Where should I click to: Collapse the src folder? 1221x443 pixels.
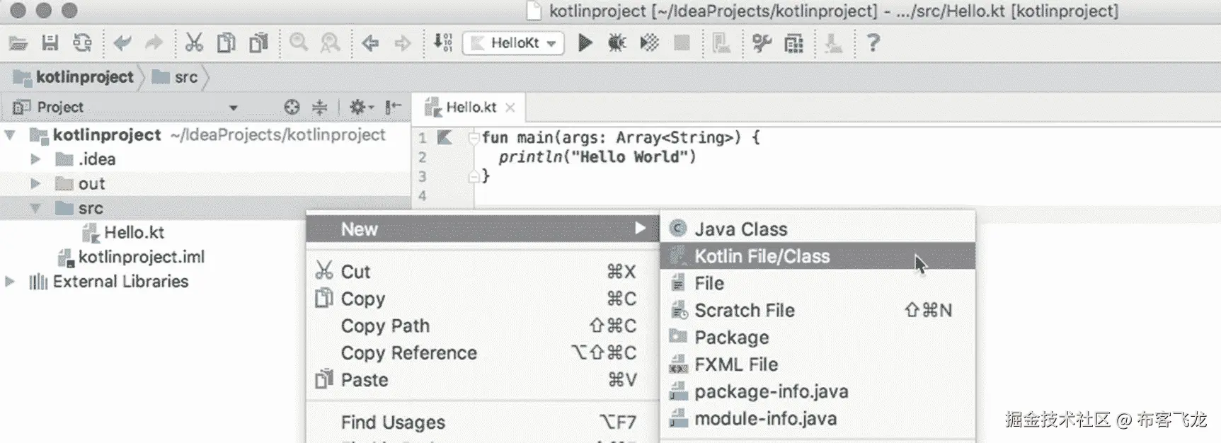coord(35,208)
